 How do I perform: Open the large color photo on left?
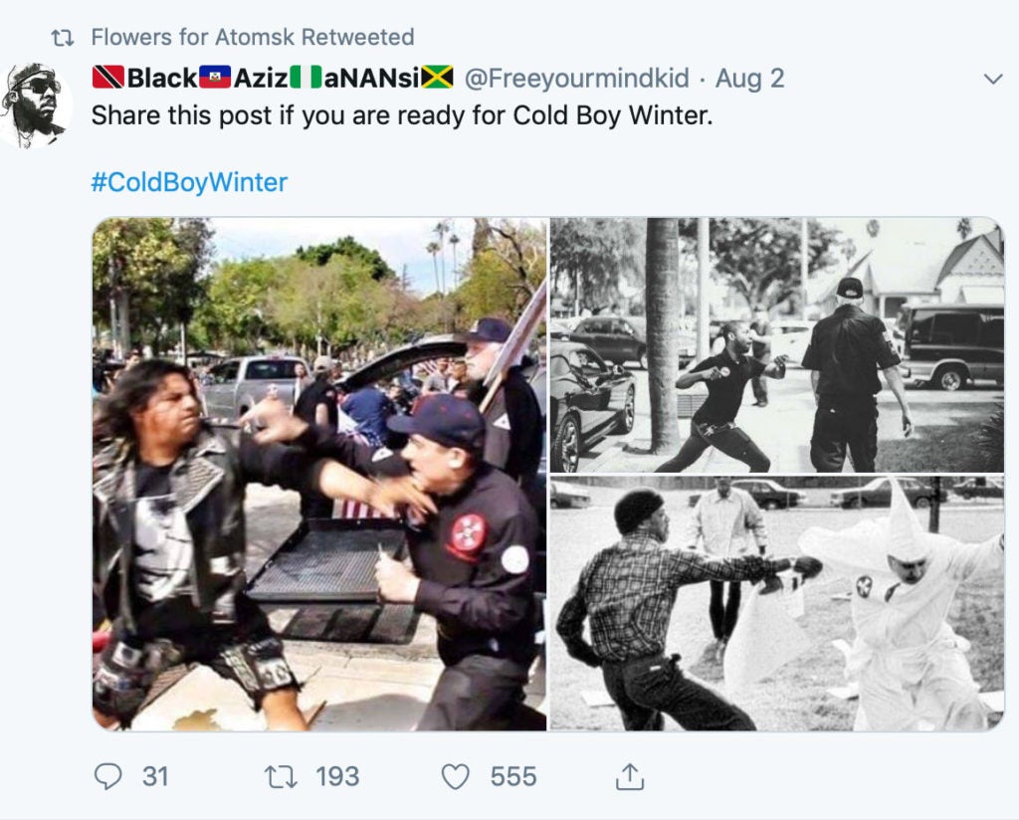point(319,474)
